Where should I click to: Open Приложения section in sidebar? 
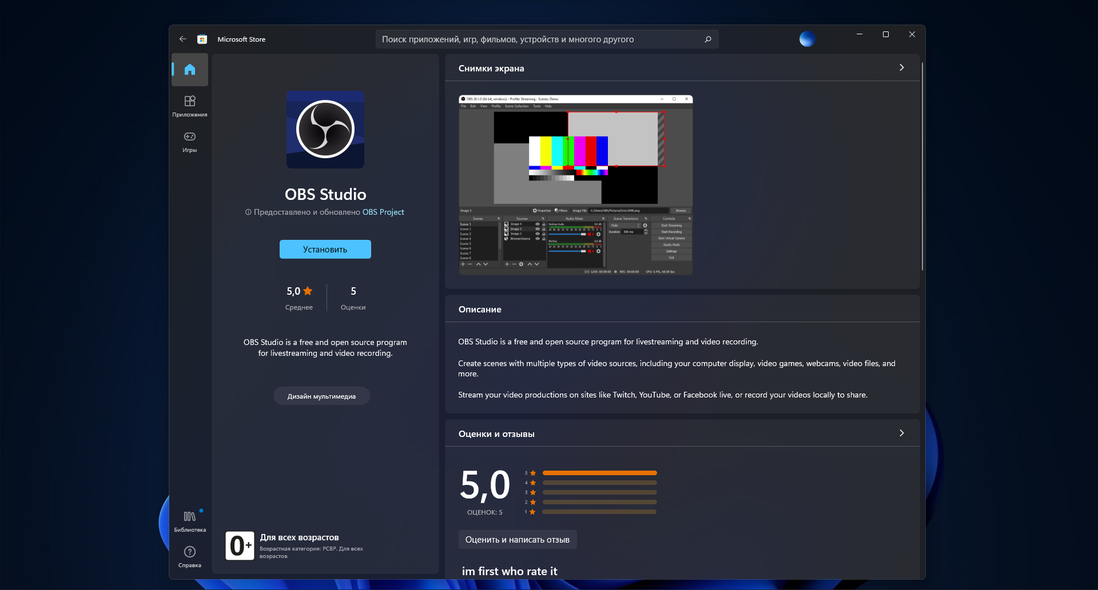tap(190, 106)
